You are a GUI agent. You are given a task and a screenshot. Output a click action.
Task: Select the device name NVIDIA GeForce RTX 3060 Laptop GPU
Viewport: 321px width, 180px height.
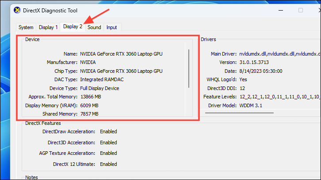tap(121, 54)
